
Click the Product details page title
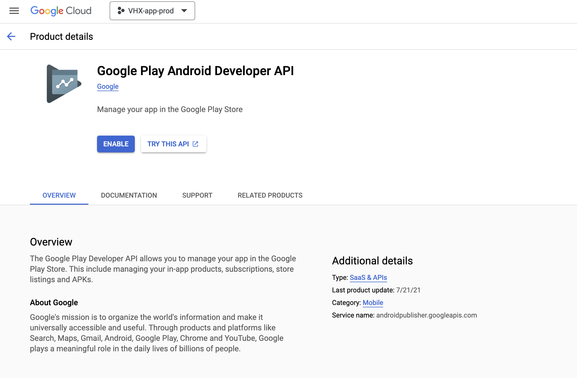tap(61, 36)
